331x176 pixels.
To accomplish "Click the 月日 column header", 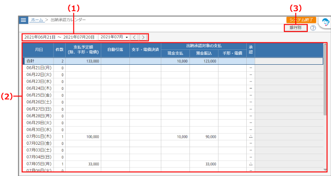I will [x=38, y=50].
